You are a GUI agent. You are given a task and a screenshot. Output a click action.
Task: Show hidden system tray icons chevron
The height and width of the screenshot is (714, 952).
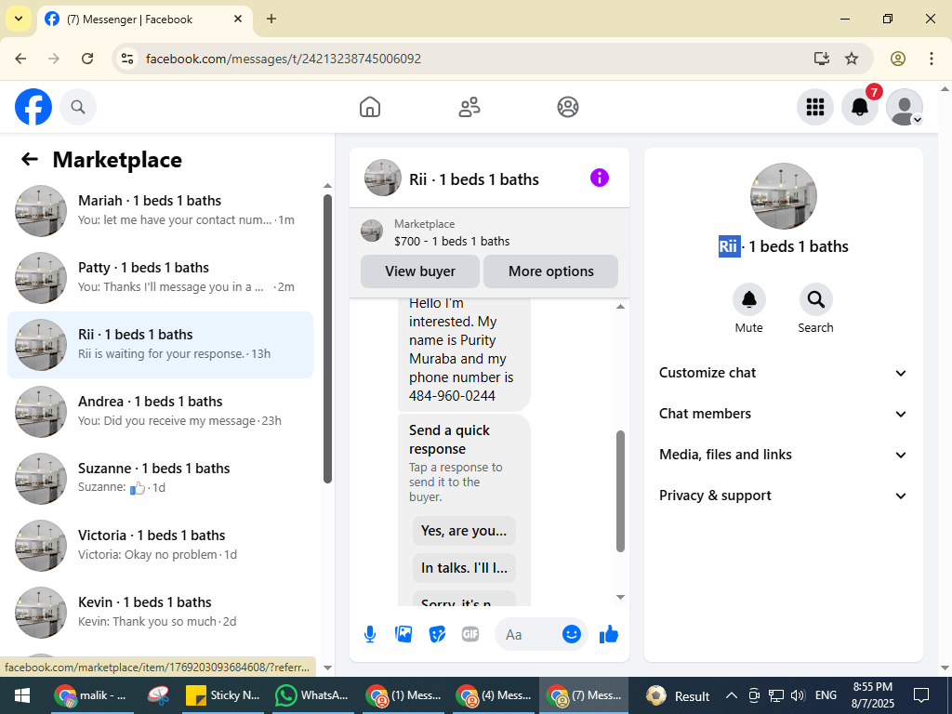click(x=732, y=695)
